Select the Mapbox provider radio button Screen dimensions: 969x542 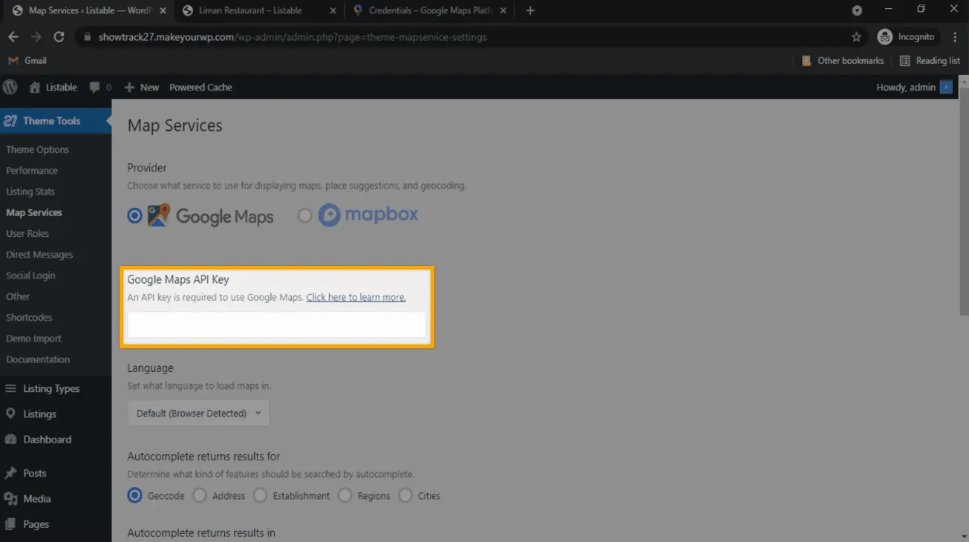point(304,215)
